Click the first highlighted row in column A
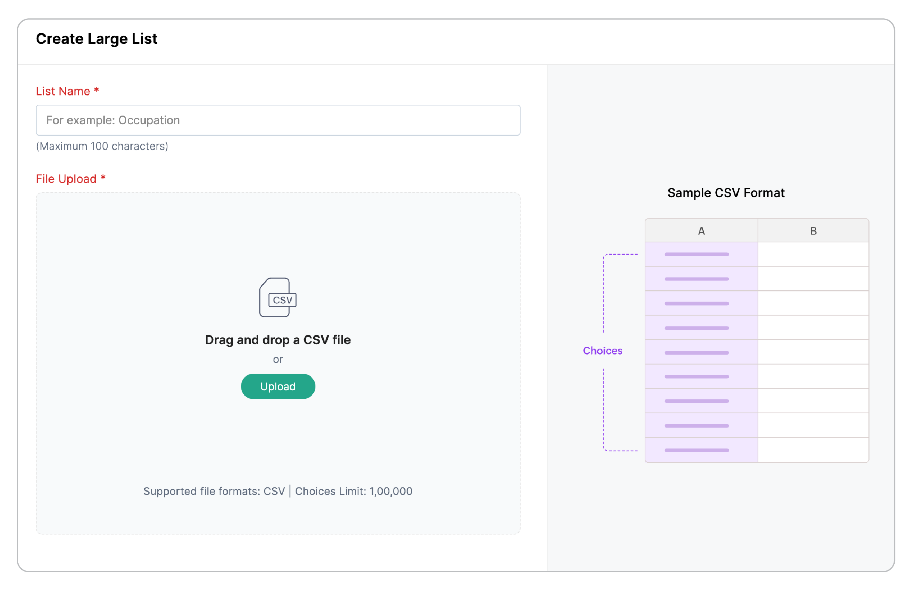This screenshot has width=913, height=594. pyautogui.click(x=701, y=254)
